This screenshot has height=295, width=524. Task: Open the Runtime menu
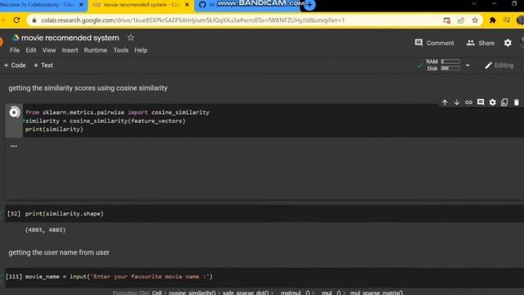[x=96, y=50]
